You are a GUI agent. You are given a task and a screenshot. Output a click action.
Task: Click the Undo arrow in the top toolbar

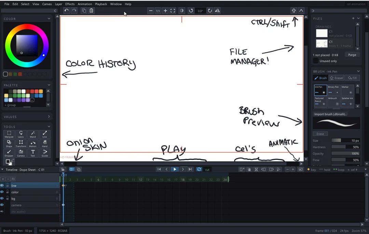pyautogui.click(x=67, y=11)
